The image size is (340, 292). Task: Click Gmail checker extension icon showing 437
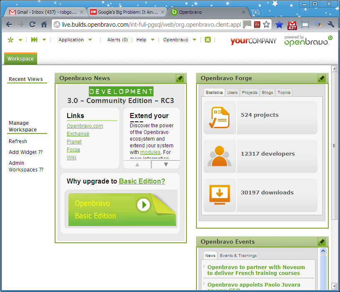[x=292, y=25]
